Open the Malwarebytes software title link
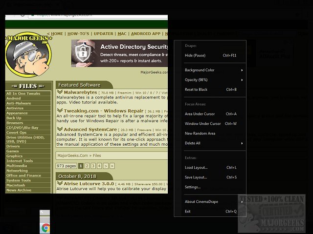The height and width of the screenshot is (234, 313). 80,92
